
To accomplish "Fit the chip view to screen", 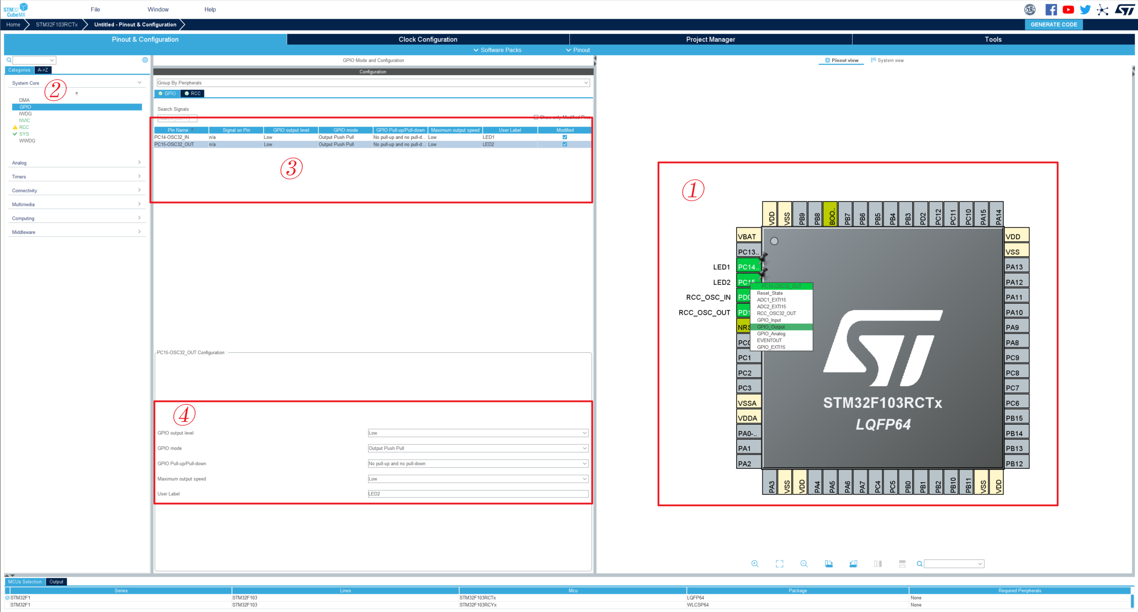I will pos(779,564).
